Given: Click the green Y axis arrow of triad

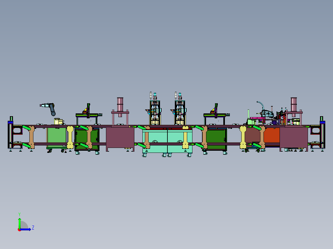Looking at the screenshot, I should tap(19, 223).
